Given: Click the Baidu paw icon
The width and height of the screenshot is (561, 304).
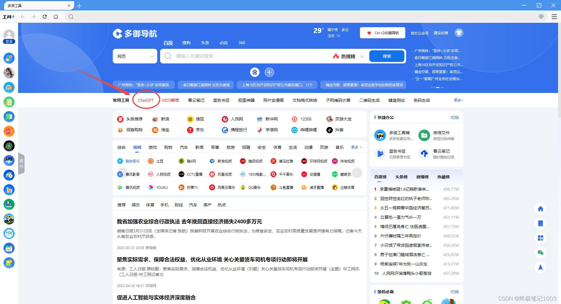Looking at the screenshot, I should click(255, 72).
